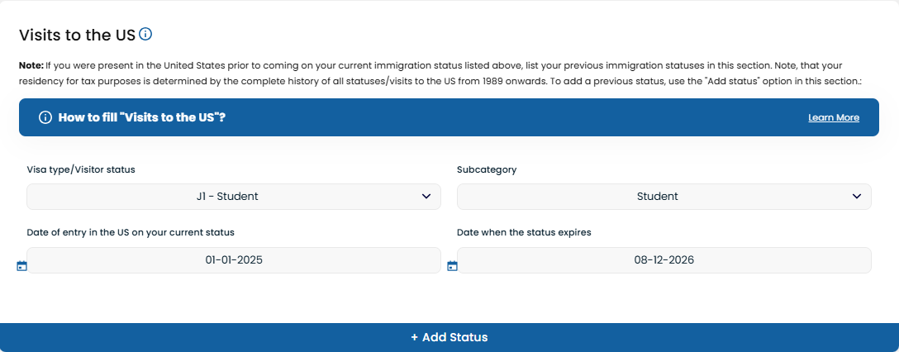Click the Date of entry in the US label

[131, 233]
